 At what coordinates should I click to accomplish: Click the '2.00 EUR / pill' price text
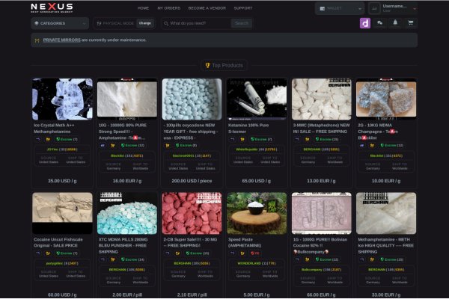(x=127, y=295)
